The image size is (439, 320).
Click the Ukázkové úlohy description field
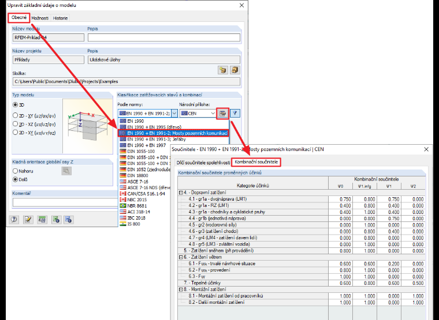tap(164, 59)
